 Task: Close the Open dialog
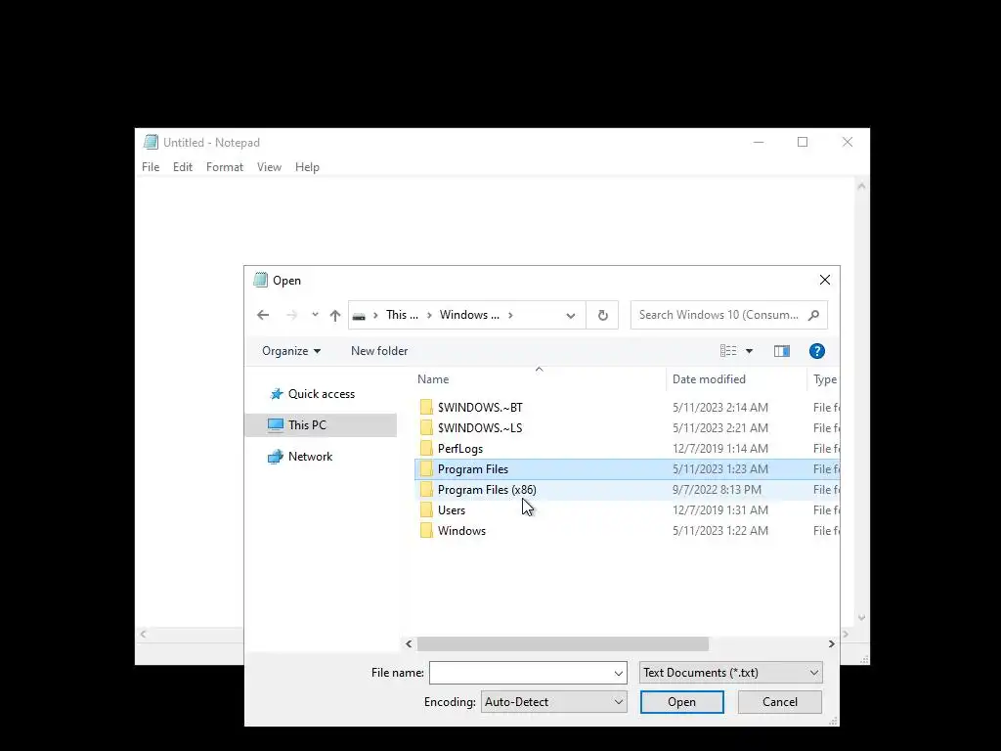tap(825, 280)
